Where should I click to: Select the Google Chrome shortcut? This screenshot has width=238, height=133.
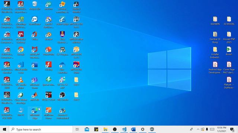tap(21, 51)
